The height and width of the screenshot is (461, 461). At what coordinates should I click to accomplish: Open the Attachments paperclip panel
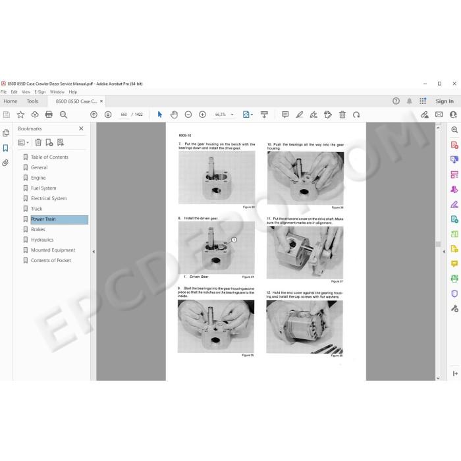click(5, 163)
